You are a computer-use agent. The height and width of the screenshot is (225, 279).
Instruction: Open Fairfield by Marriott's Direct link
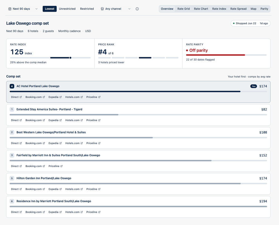point(16,166)
